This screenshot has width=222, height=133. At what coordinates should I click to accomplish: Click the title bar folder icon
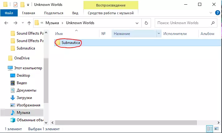pos(5,5)
